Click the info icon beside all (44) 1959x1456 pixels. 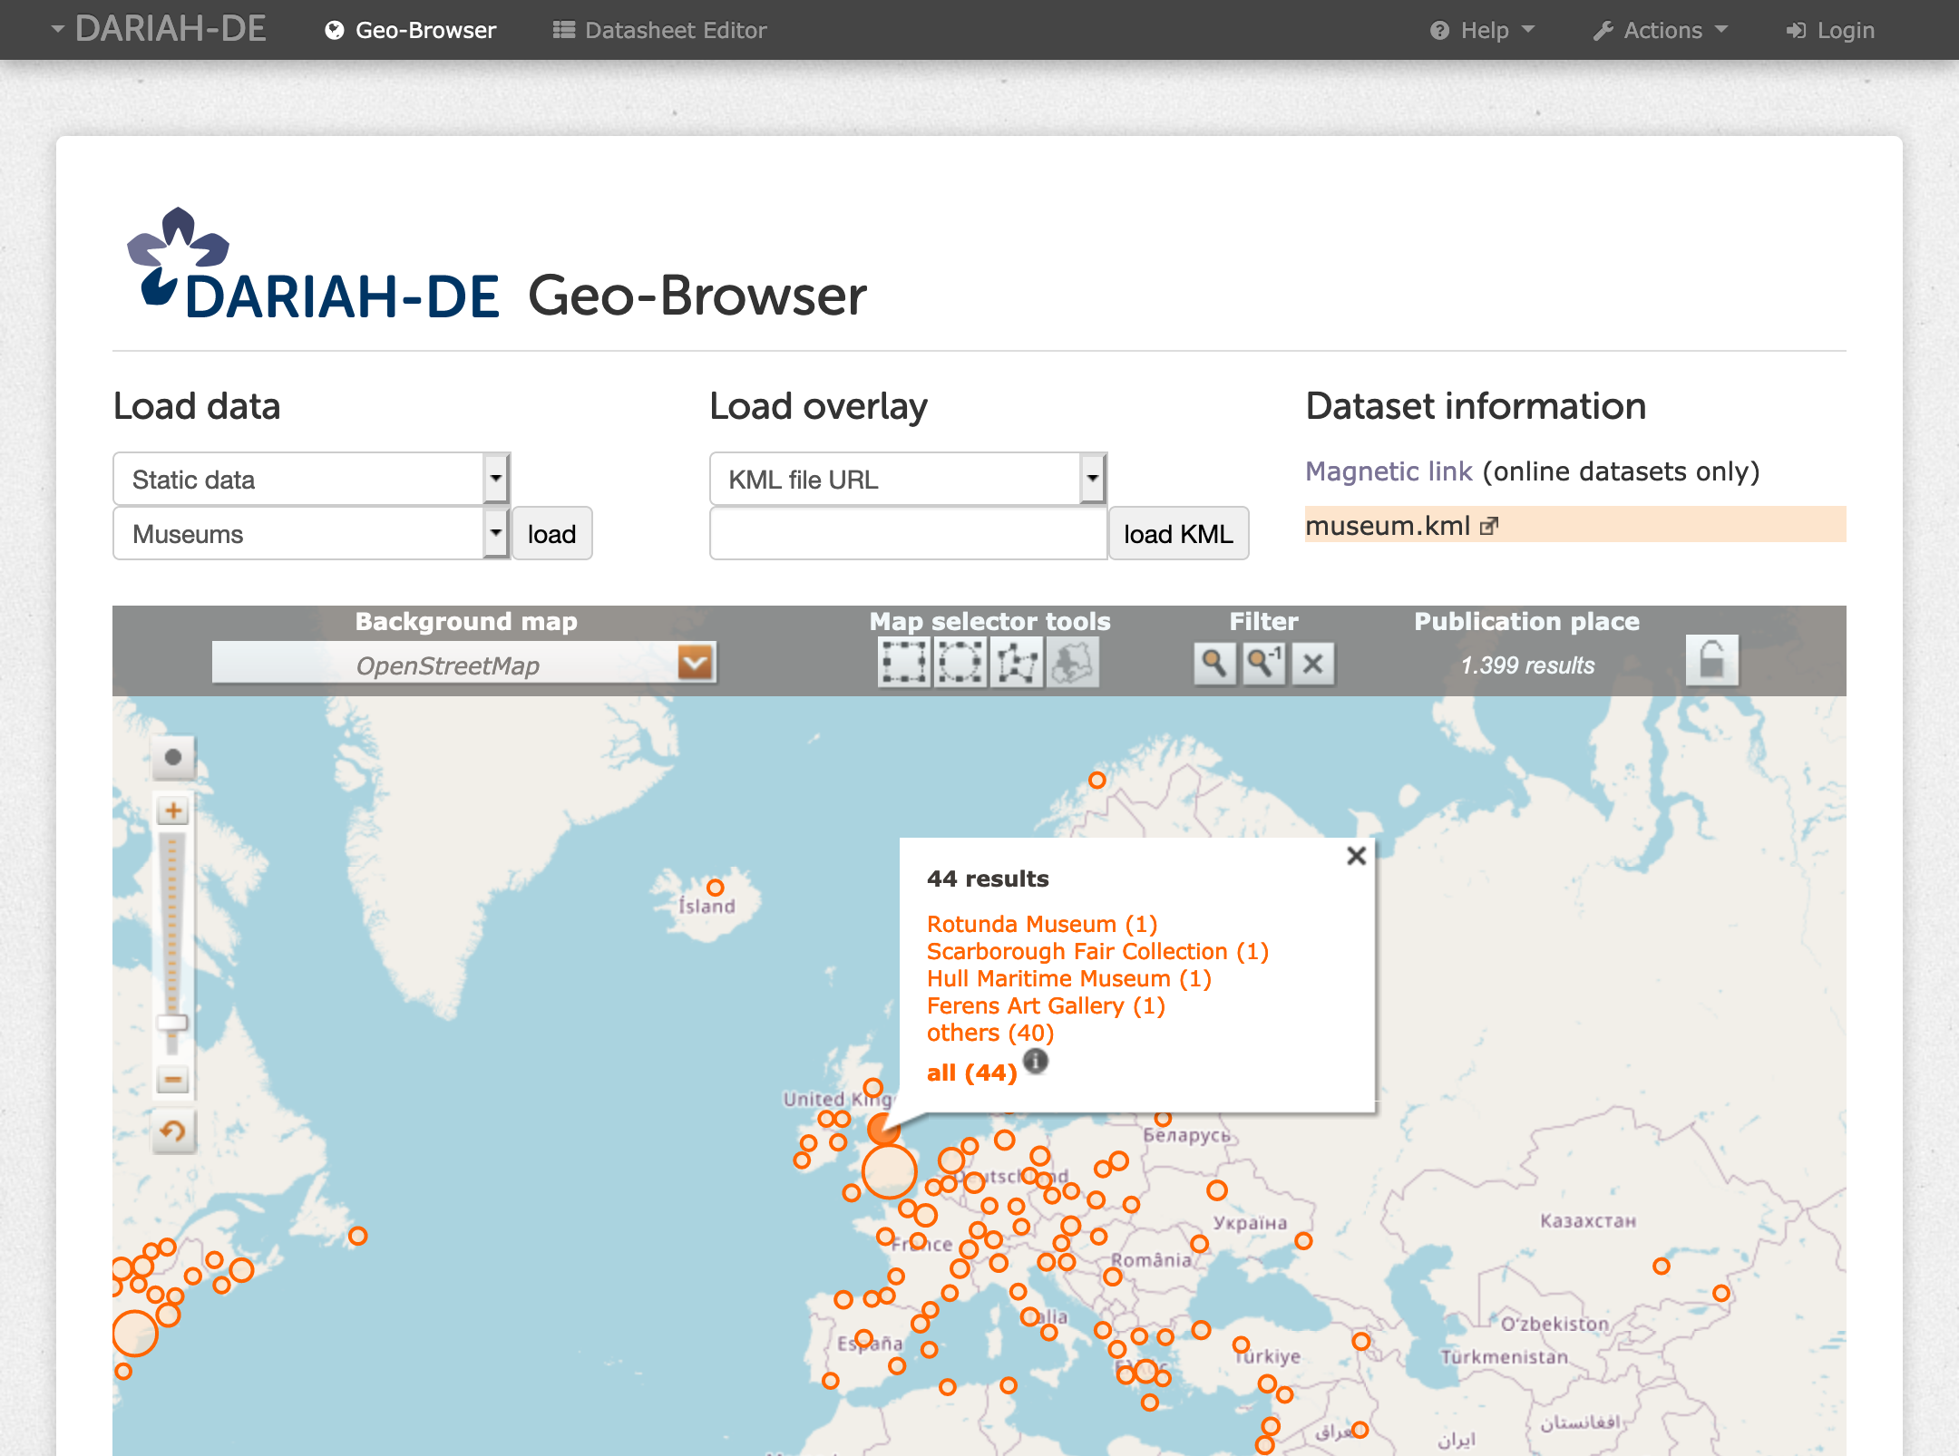click(1036, 1061)
